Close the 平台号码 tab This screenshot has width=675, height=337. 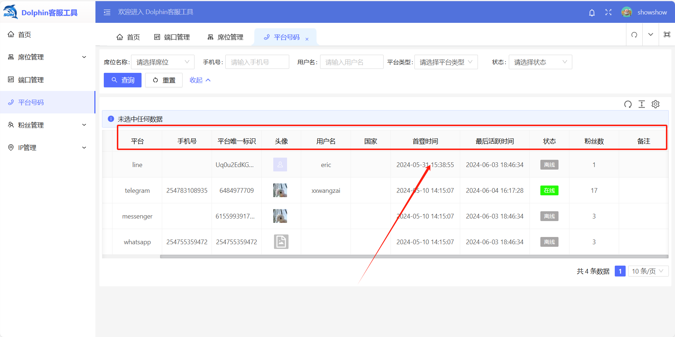pos(307,39)
